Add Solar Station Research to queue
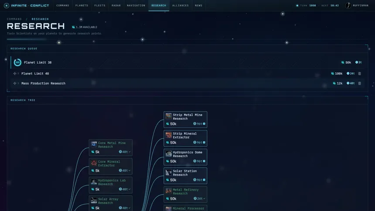Image resolution: width=375 pixels, height=211 pixels. pos(204,180)
